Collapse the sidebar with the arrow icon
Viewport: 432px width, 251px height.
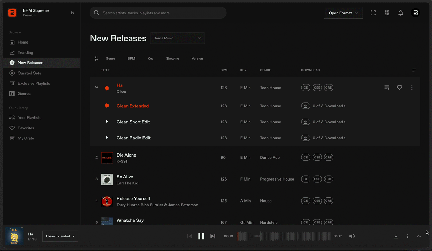pyautogui.click(x=72, y=13)
